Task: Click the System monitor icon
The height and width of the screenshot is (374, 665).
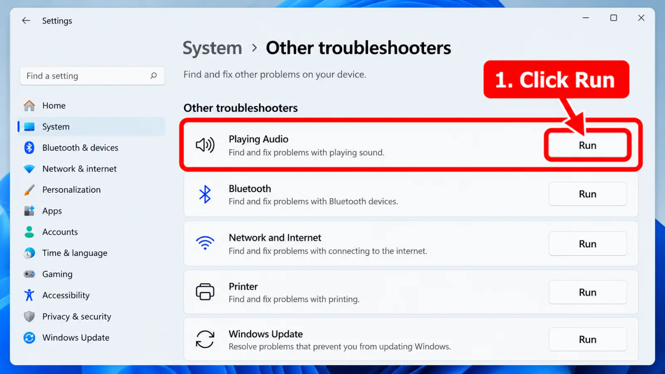Action: [x=29, y=127]
